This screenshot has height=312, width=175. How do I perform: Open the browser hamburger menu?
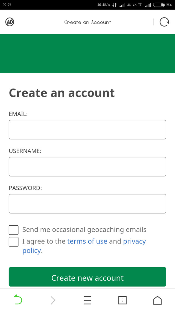pyautogui.click(x=87, y=300)
